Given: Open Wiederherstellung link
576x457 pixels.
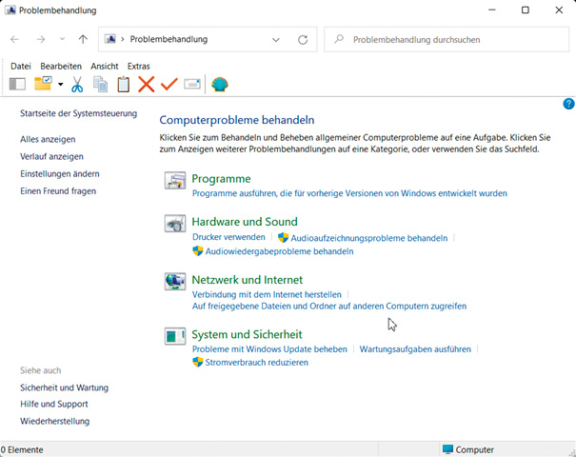Looking at the screenshot, I should [54, 422].
